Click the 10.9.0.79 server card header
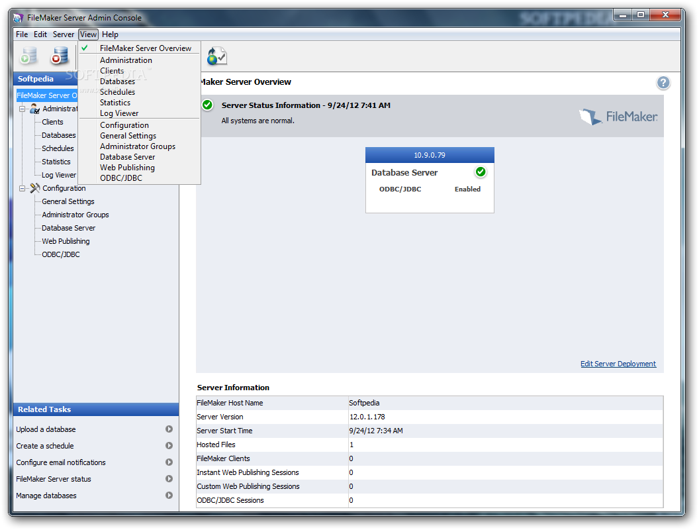This screenshot has width=699, height=530. click(x=430, y=155)
